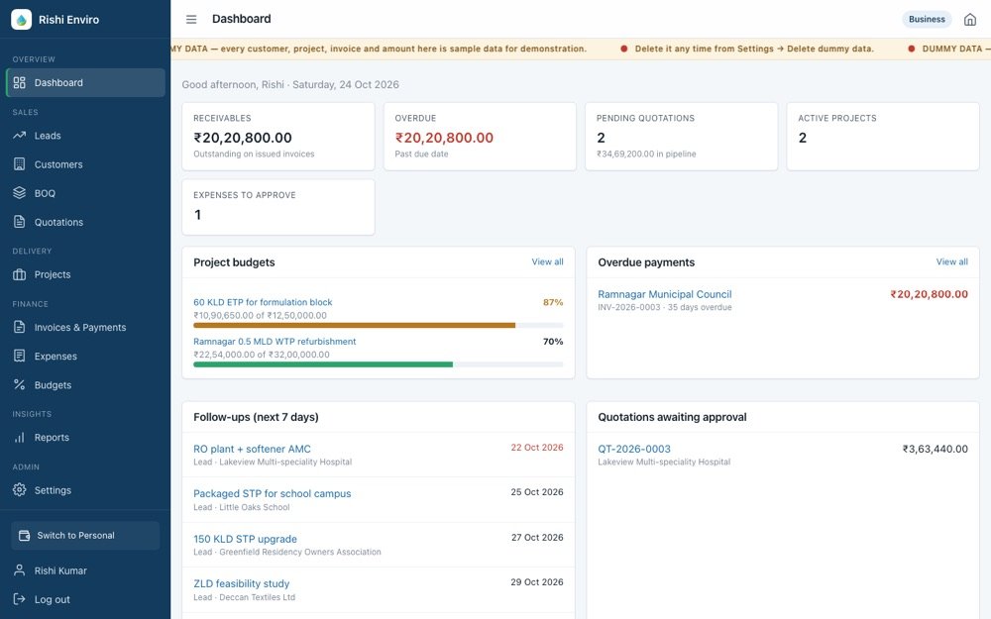Viewport: 991px width, 619px height.
Task: Click the BOQ layers icon
Action: [x=20, y=193]
